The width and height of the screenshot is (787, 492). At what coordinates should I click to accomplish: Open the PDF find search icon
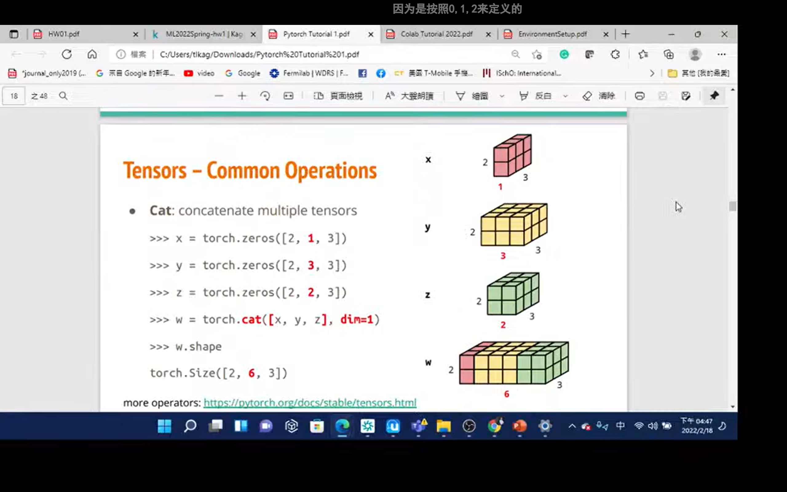[x=63, y=96]
